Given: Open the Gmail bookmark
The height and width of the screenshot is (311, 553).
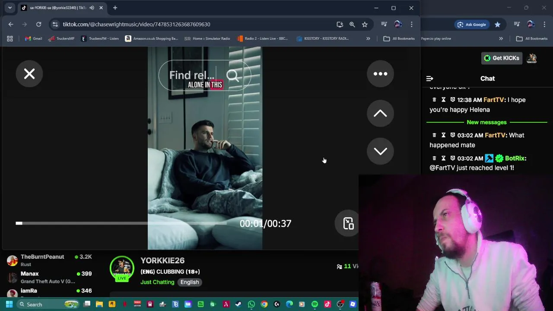Looking at the screenshot, I should [33, 38].
